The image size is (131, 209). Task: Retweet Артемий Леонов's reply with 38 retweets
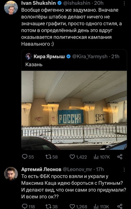(51, 206)
